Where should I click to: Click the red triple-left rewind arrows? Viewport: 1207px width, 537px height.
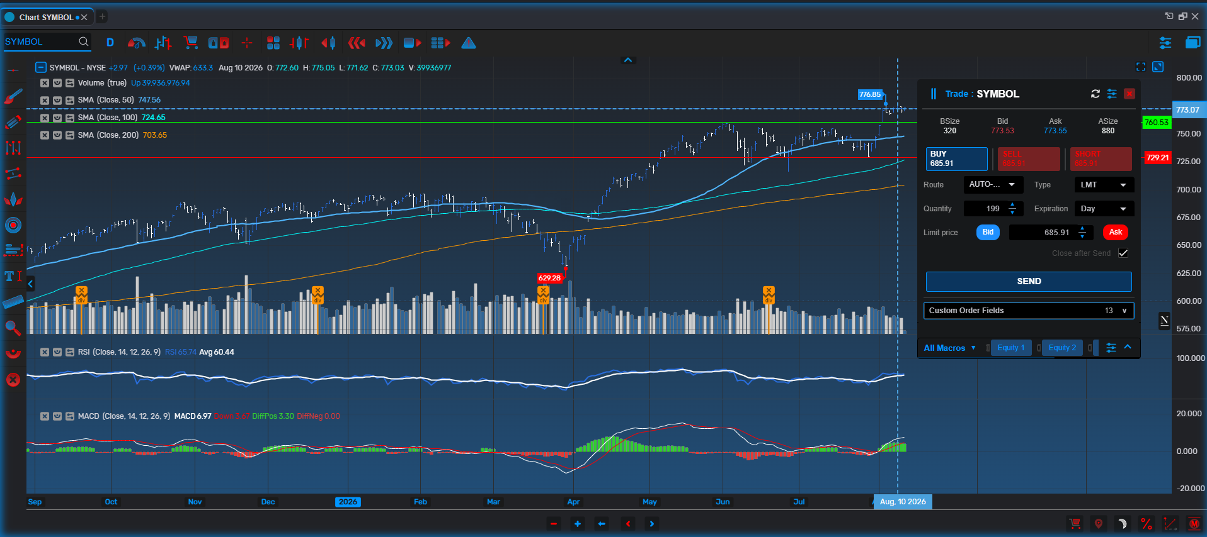(x=357, y=43)
